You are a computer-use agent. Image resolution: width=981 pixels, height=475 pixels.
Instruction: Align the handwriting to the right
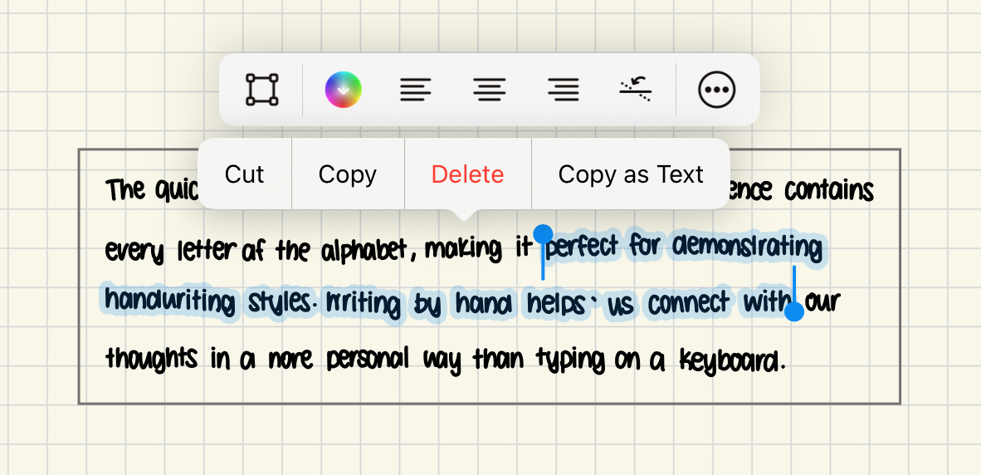coord(564,90)
